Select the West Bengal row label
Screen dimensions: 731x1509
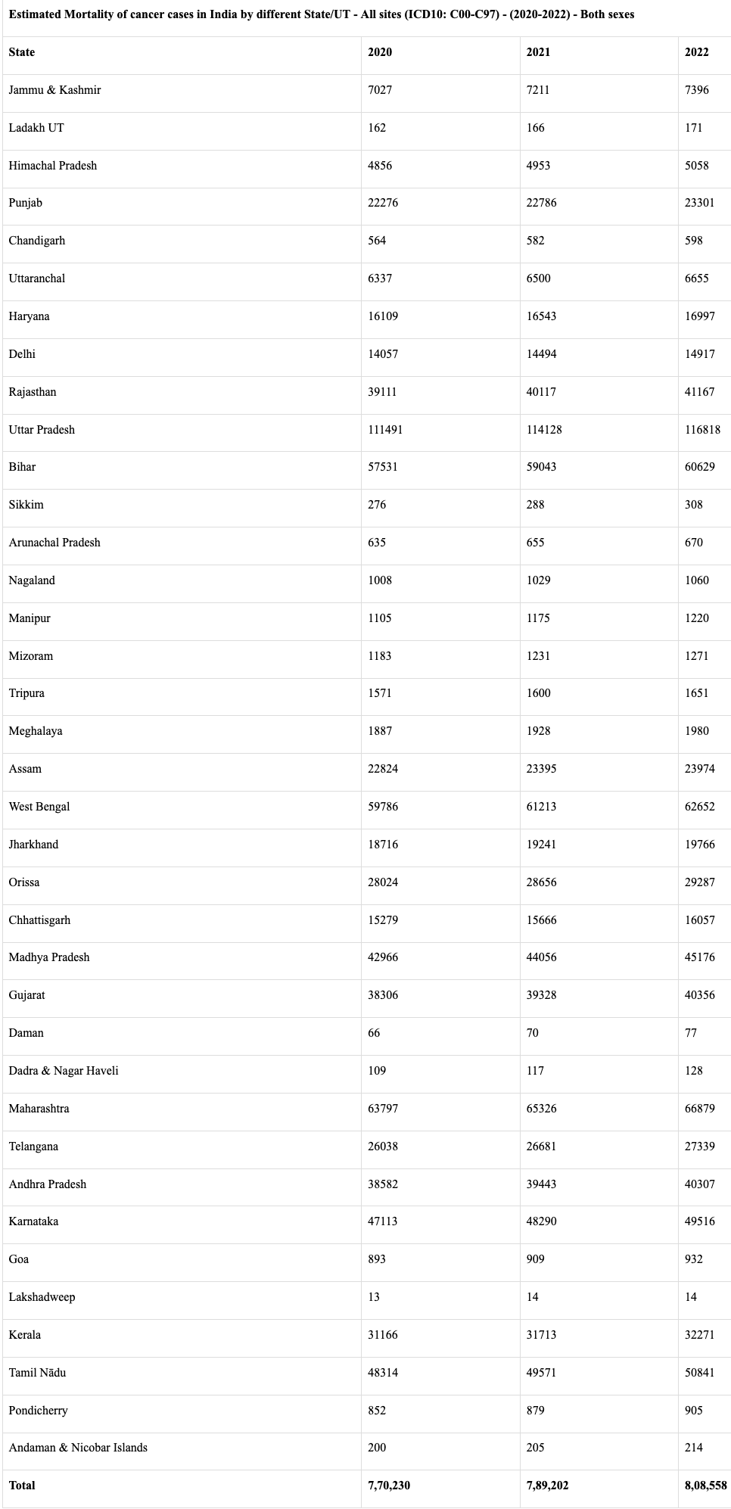[x=39, y=807]
